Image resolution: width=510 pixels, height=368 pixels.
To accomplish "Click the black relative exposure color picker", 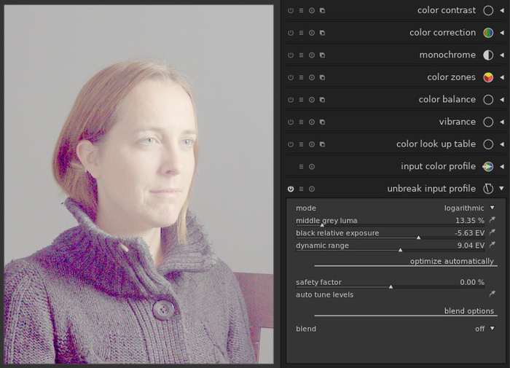I will click(x=493, y=233).
